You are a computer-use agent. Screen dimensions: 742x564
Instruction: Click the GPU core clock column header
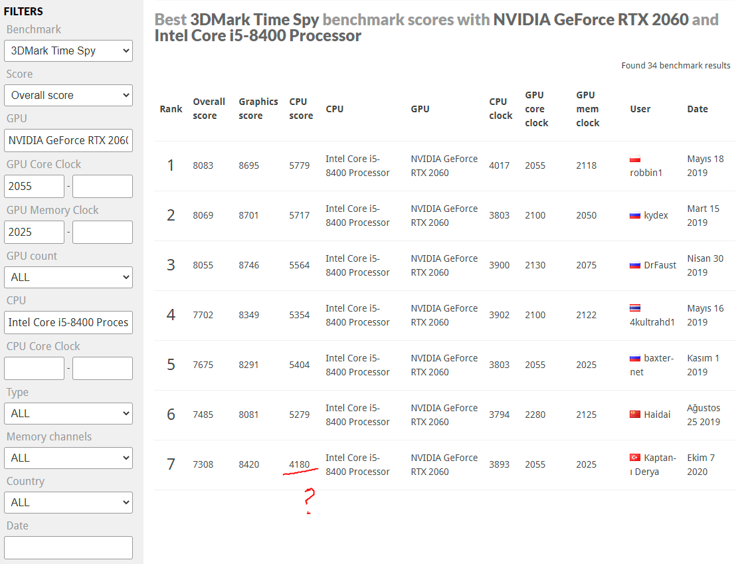click(537, 109)
